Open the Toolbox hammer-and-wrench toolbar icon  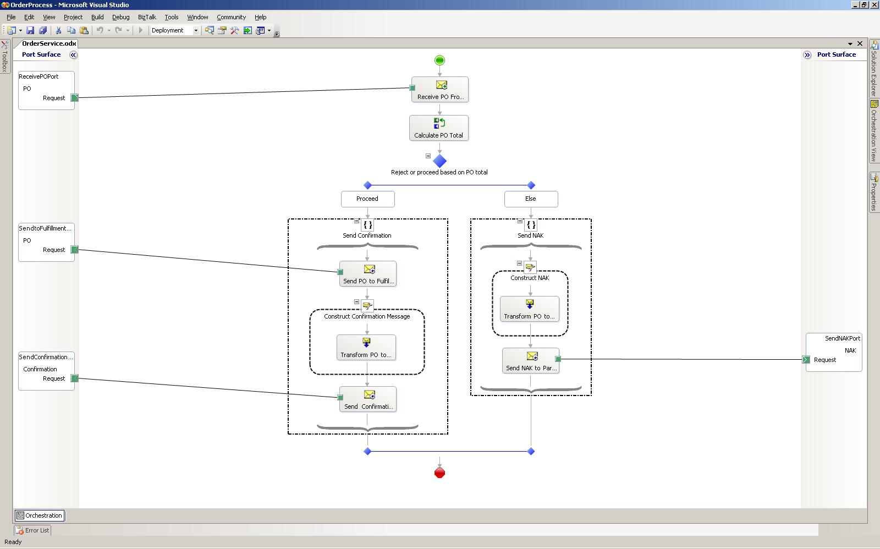pos(235,30)
